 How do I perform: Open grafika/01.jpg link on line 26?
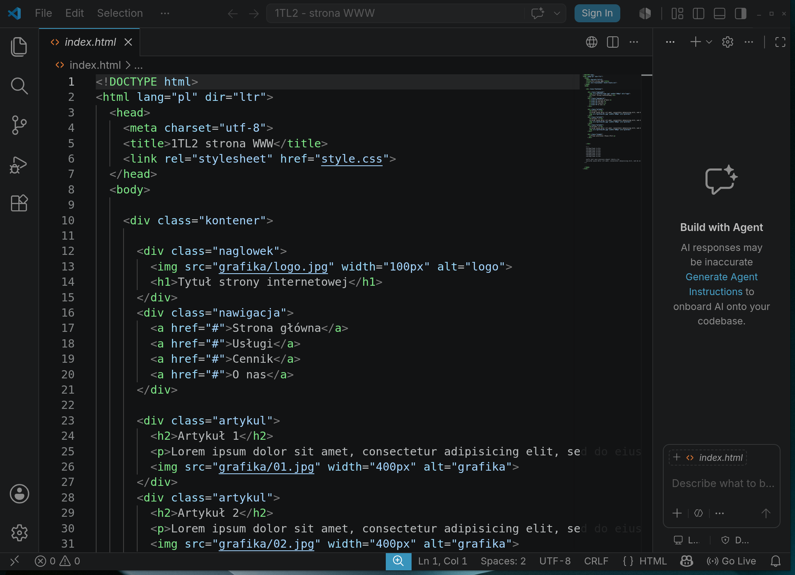pos(266,467)
